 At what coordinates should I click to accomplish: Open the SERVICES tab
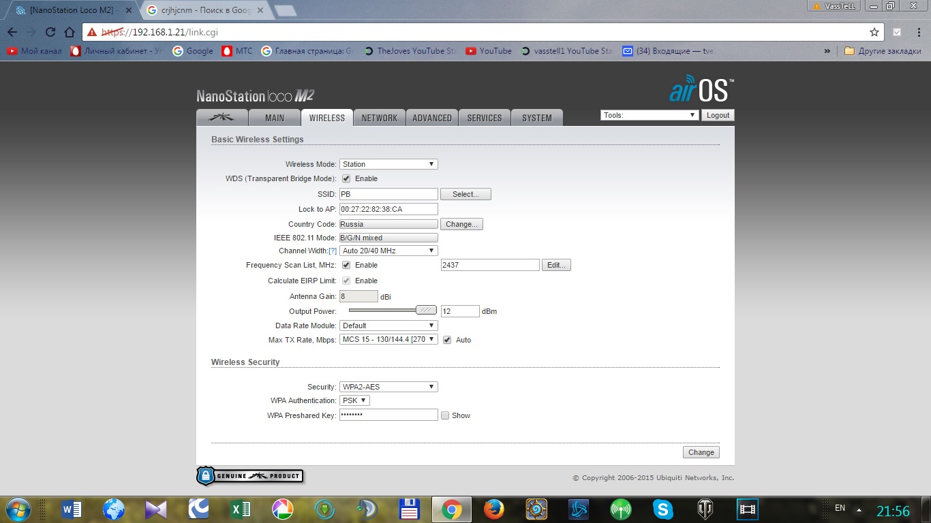click(485, 117)
